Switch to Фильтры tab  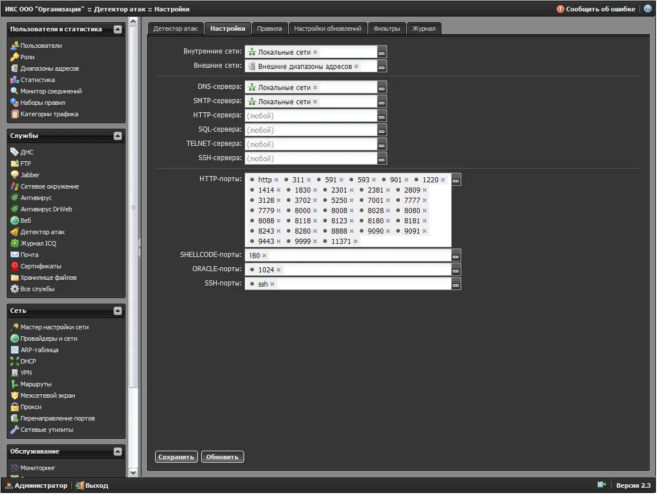(x=387, y=28)
